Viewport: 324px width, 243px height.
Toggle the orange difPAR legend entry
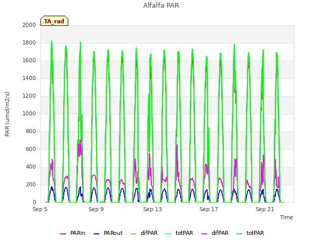click(x=144, y=233)
